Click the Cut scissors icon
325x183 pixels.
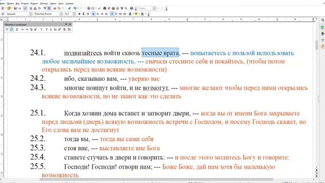point(55,8)
